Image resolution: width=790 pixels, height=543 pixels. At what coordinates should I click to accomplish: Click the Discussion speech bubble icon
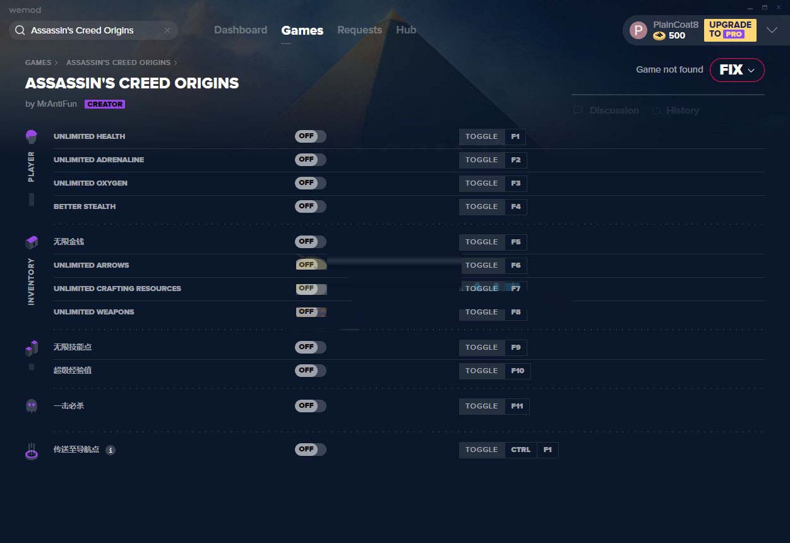click(x=578, y=110)
